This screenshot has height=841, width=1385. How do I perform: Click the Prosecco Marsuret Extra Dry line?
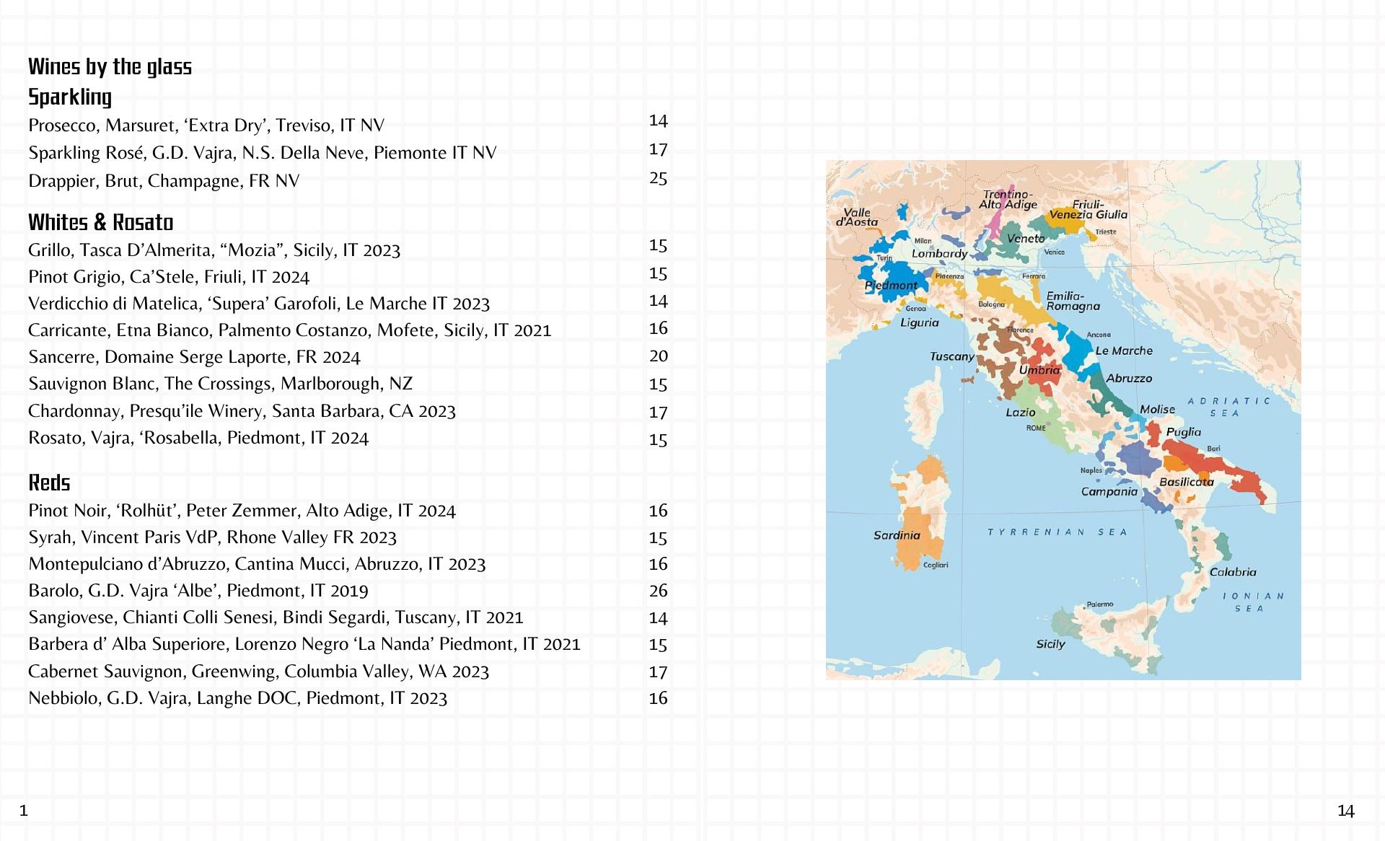(x=206, y=126)
